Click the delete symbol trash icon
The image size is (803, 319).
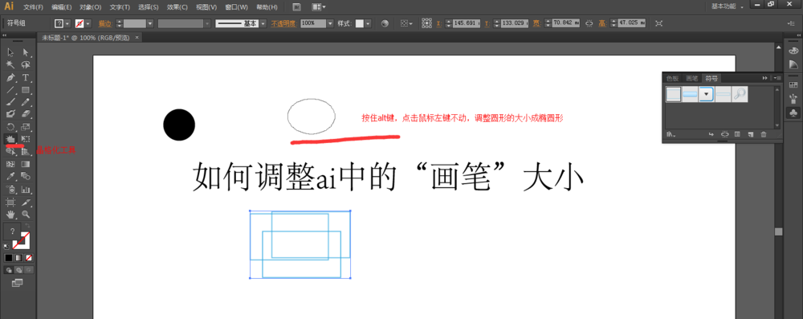763,134
